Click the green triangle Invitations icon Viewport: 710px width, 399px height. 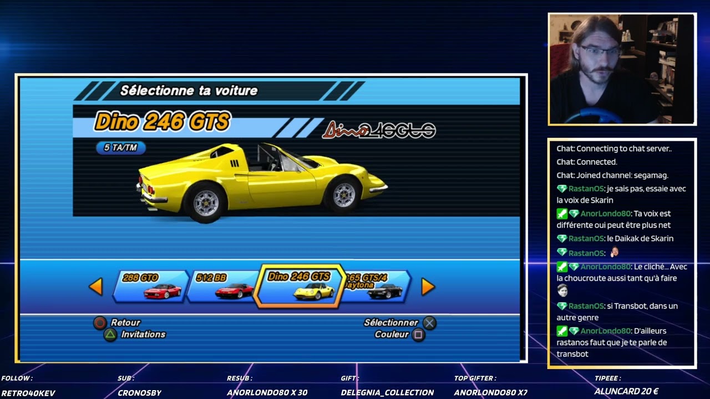coord(110,334)
